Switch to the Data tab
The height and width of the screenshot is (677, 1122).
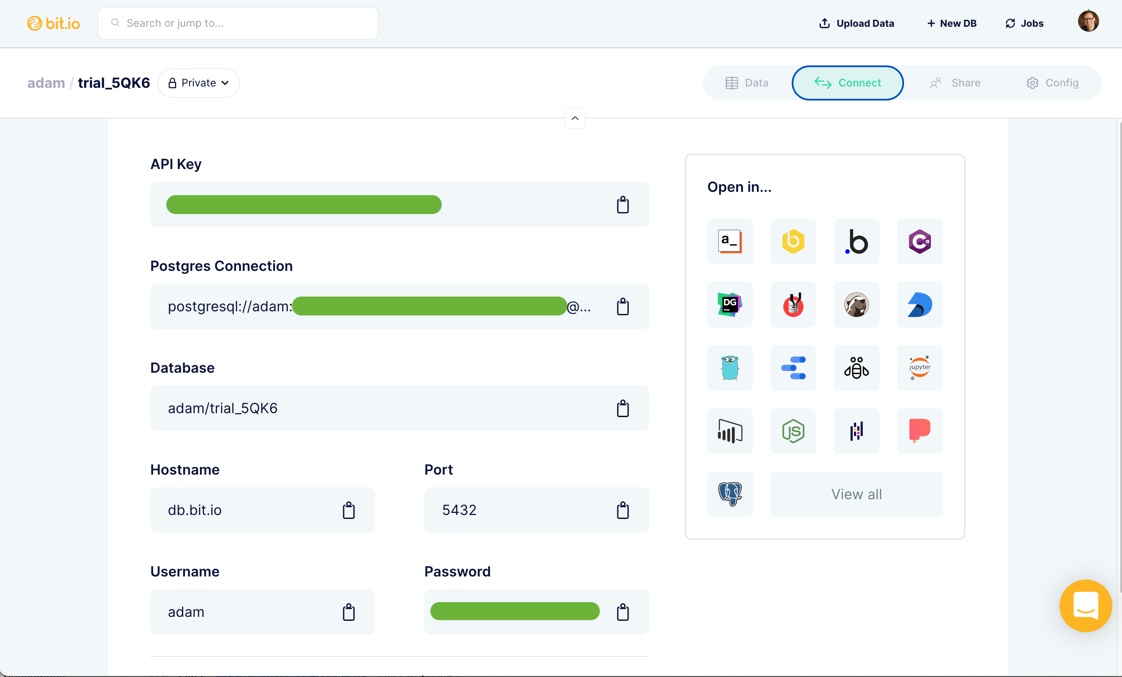tap(746, 83)
